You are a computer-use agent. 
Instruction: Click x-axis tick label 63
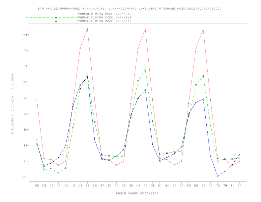coord(189,185)
